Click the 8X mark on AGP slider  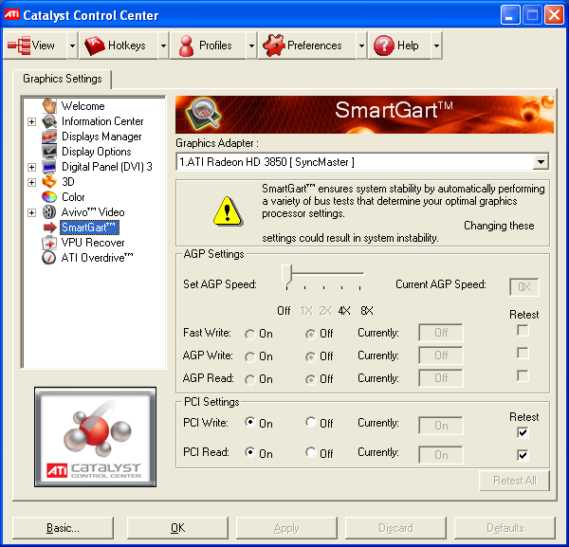tap(367, 311)
